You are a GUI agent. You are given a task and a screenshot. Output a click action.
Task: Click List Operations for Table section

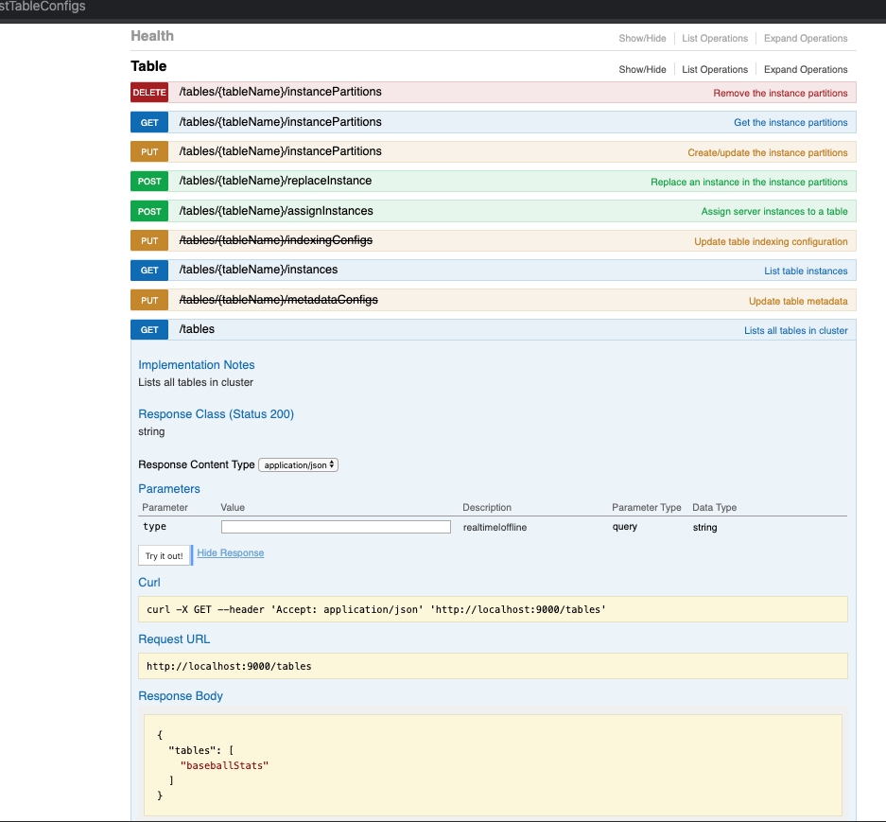click(x=715, y=70)
